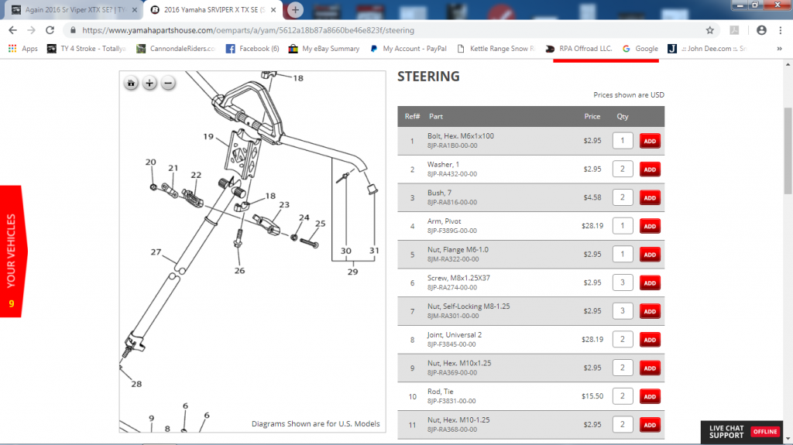Viewport: 793px width, 445px height.
Task: Add Nut, Self-Locking M8-1.25 to cart
Action: click(650, 311)
